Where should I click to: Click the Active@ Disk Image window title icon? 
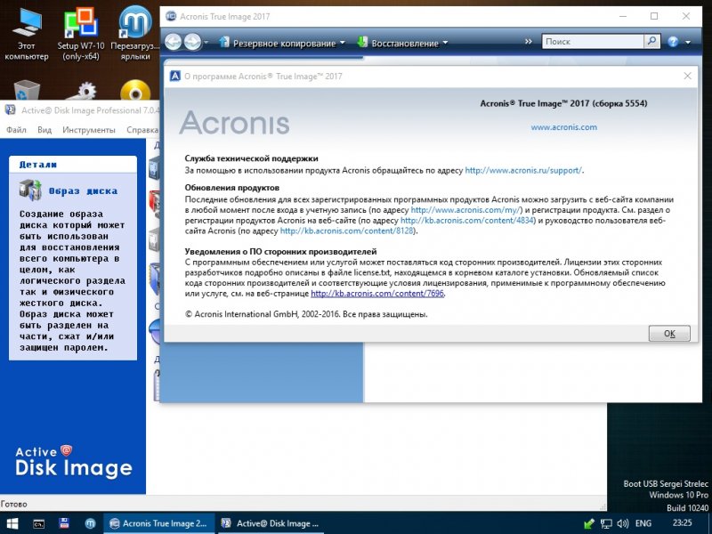point(10,109)
